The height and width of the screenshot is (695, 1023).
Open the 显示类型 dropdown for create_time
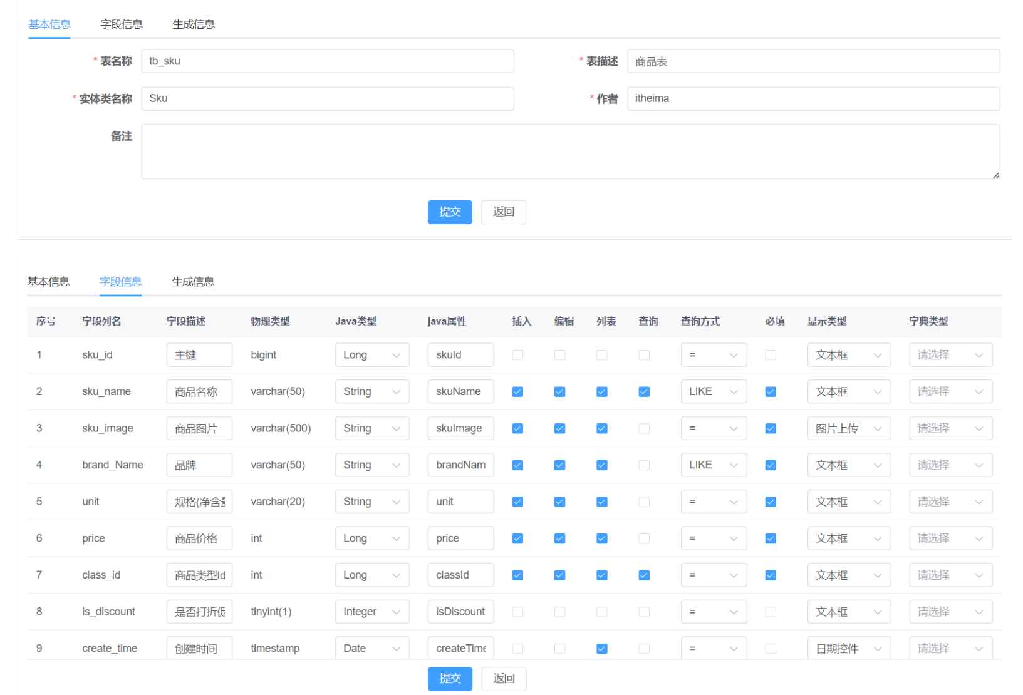(x=849, y=648)
